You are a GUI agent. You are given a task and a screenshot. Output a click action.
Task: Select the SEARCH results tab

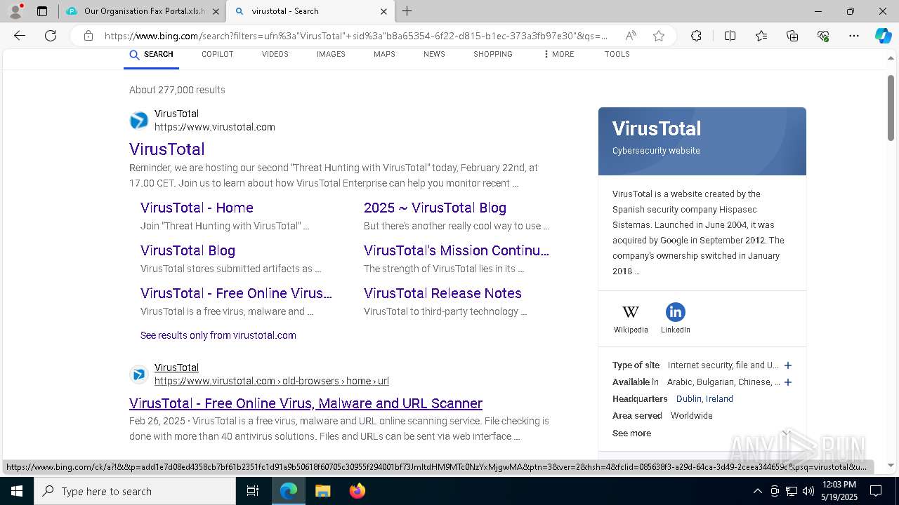[x=151, y=55]
